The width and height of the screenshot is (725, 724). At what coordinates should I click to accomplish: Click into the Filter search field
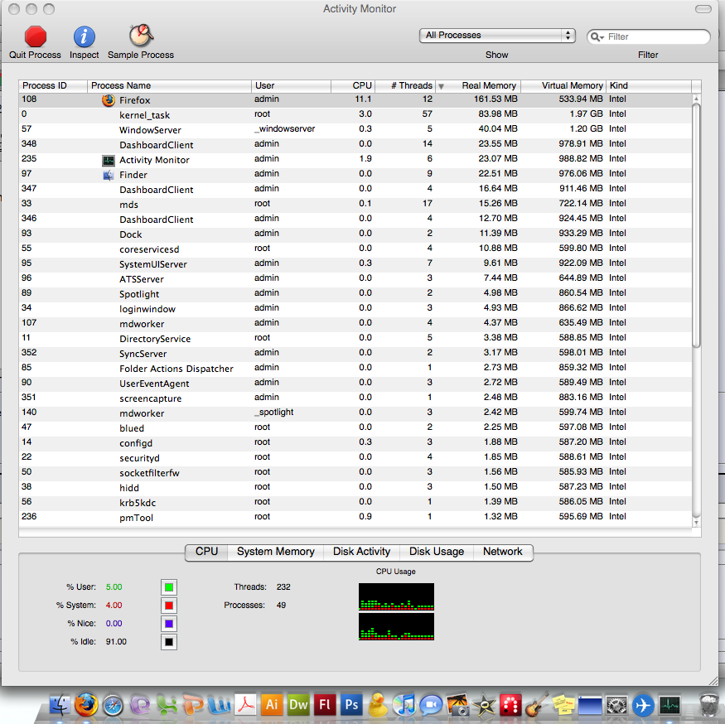(656, 36)
